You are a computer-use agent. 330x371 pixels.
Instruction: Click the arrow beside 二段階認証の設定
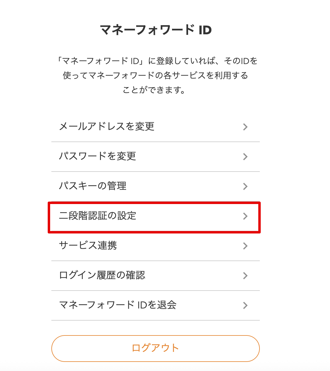[x=245, y=216]
